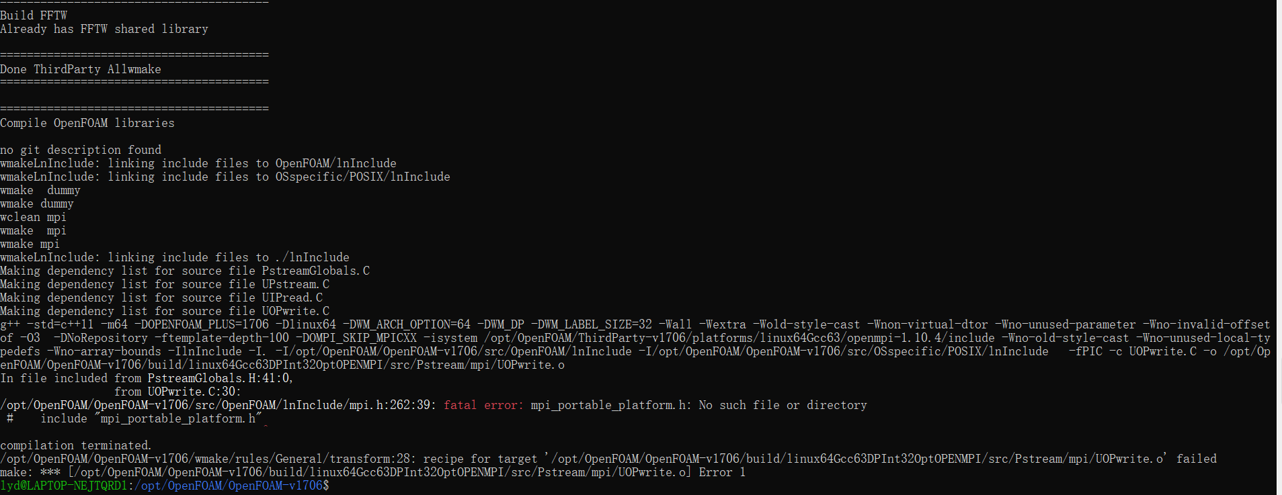Click the 'Compile OpenFOAM libraries' heading
Viewport: 1282px width, 495px height.
87,123
